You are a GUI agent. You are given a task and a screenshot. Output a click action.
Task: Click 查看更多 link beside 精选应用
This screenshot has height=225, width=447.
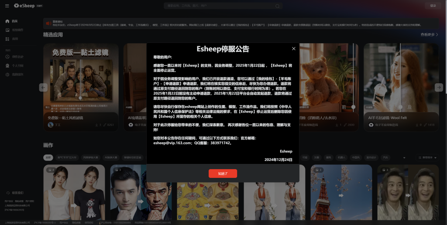430,34
